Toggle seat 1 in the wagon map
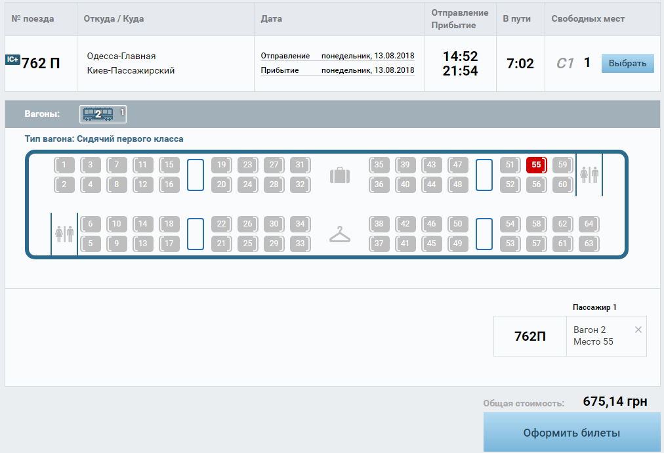The image size is (664, 453). click(x=64, y=165)
